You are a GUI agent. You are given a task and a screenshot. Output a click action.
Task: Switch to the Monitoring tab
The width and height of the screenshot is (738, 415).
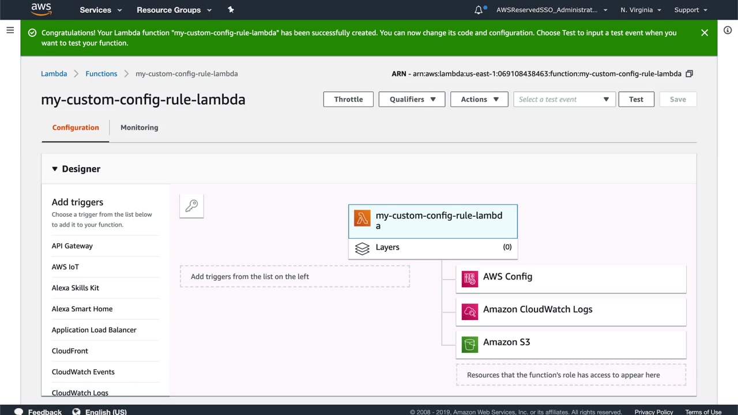(139, 127)
